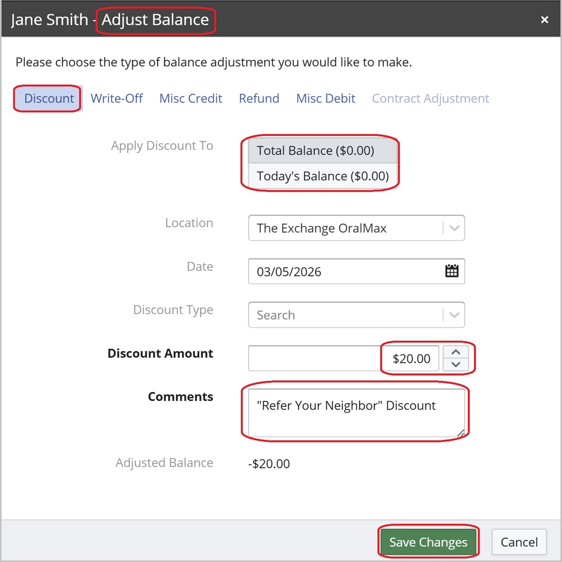Open the calendar date picker icon
Image resolution: width=562 pixels, height=562 pixels.
(452, 271)
